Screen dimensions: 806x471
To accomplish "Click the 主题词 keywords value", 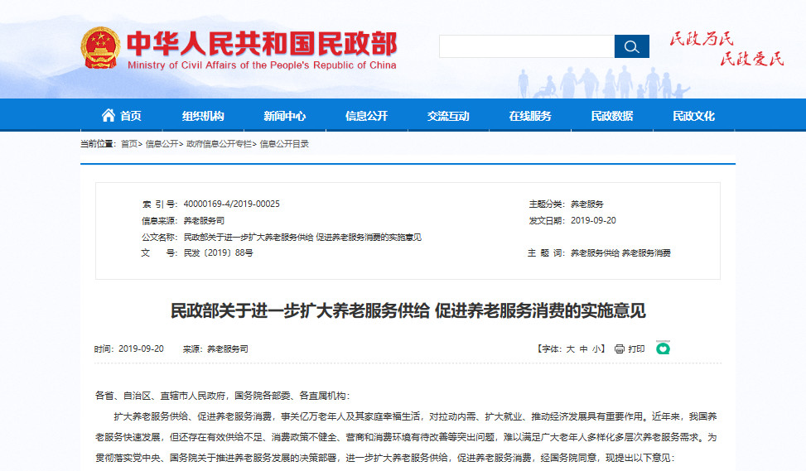I will 620,252.
